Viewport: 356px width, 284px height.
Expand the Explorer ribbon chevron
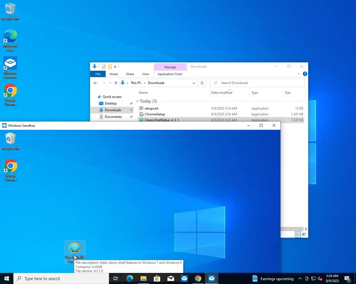point(299,74)
